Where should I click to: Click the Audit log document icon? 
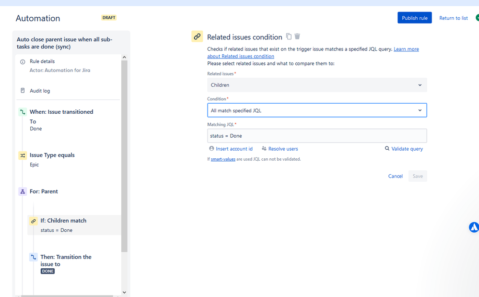coord(23,91)
